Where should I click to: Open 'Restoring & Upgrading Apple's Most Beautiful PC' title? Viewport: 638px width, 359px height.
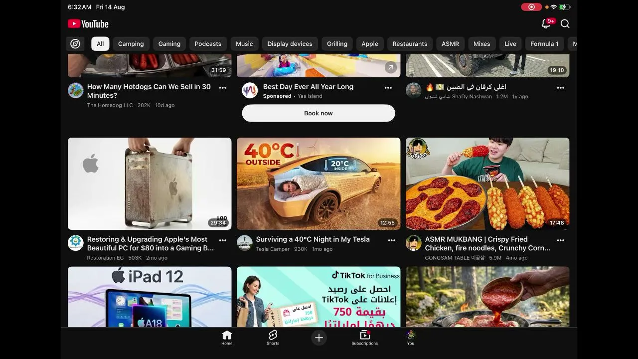pos(151,244)
